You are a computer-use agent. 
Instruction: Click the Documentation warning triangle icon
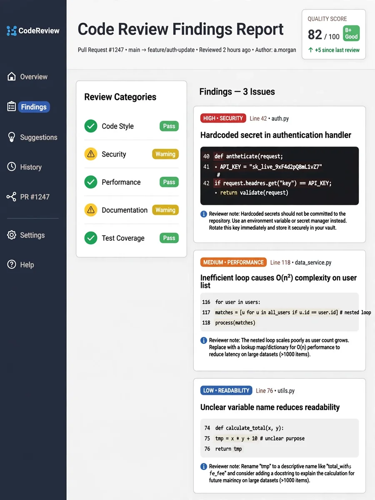tap(91, 210)
